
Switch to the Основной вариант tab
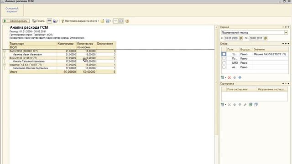(x=12, y=10)
